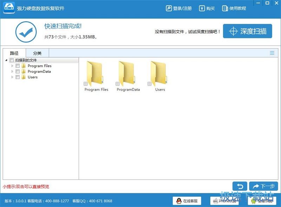Click the 没有扫描到文件 hint text

pyautogui.click(x=187, y=32)
